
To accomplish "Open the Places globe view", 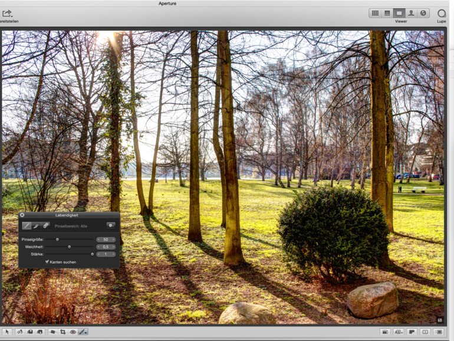I will click(x=423, y=14).
